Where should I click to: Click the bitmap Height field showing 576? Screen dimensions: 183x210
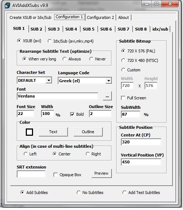151,86
